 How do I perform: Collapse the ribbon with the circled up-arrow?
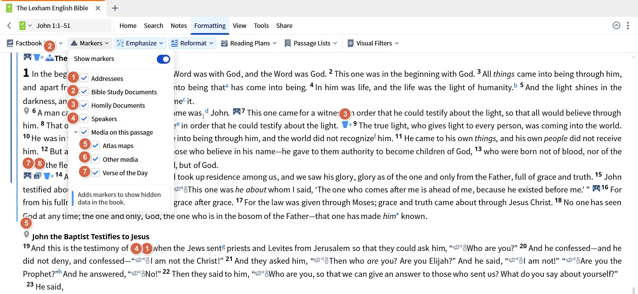pos(616,25)
